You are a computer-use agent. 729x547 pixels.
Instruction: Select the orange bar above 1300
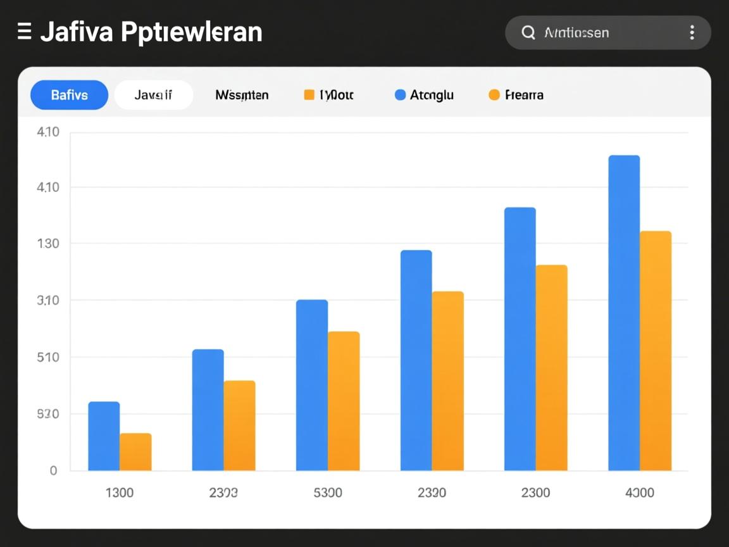(x=135, y=452)
